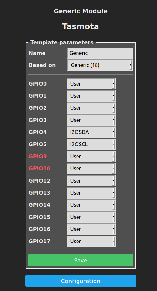Change the GPIO5 I2C SCL dropdown
Viewport: 157px width, 291px height.
click(x=91, y=144)
